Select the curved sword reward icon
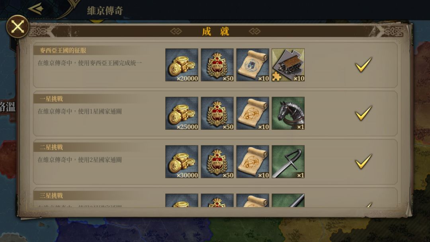The image size is (430, 242). coord(288,162)
